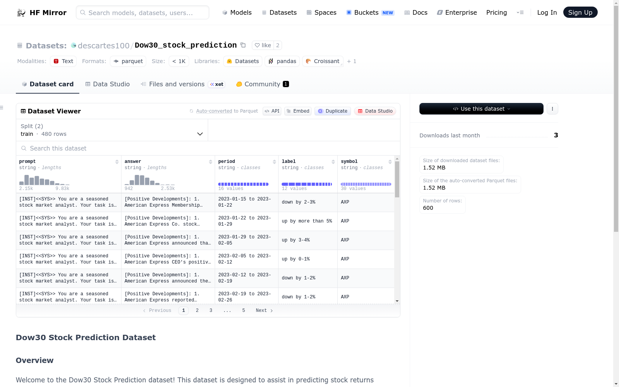Go to page 3 of the dataset
This screenshot has width=619, height=387.
point(211,310)
